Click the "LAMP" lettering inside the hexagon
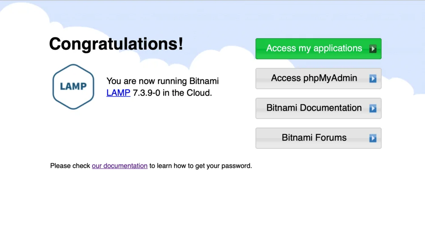The image size is (425, 244). [x=73, y=87]
